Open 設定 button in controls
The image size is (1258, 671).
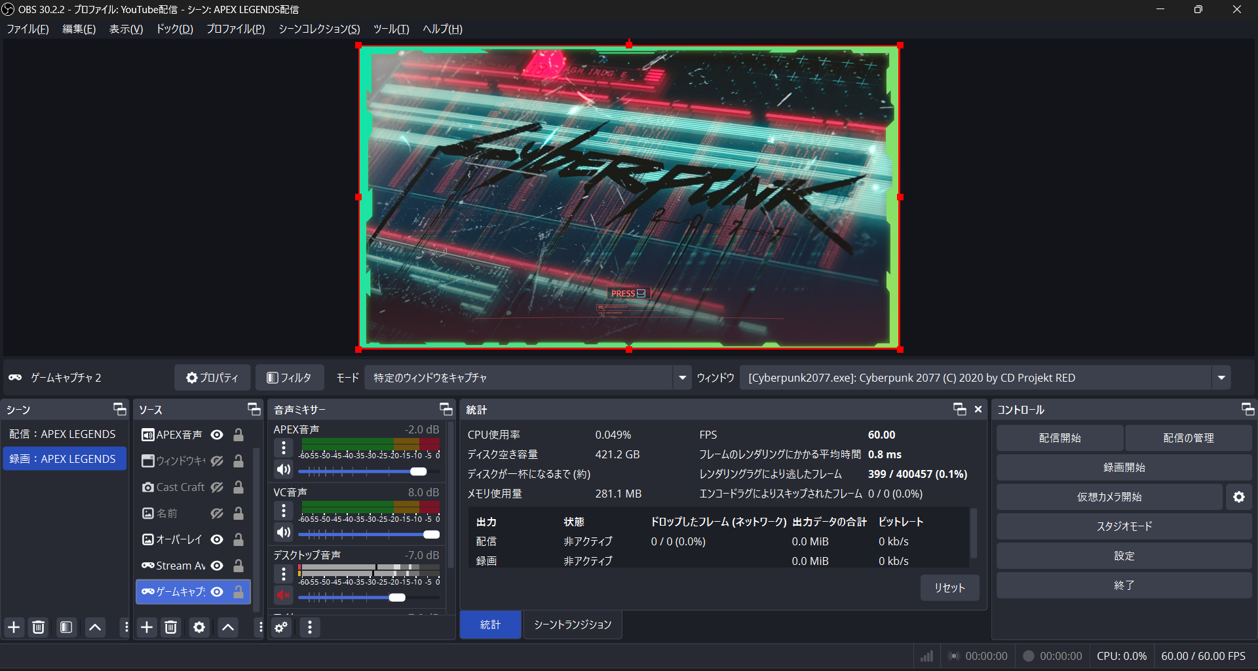click(1124, 556)
